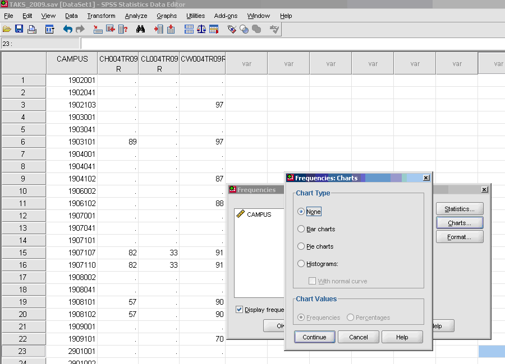Click the Format... button in Frequencies dialog
This screenshot has width=505, height=364.
point(460,237)
